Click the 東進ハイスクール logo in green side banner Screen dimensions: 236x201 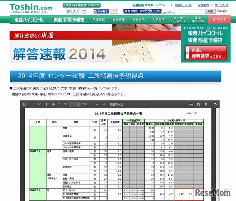(x=205, y=33)
